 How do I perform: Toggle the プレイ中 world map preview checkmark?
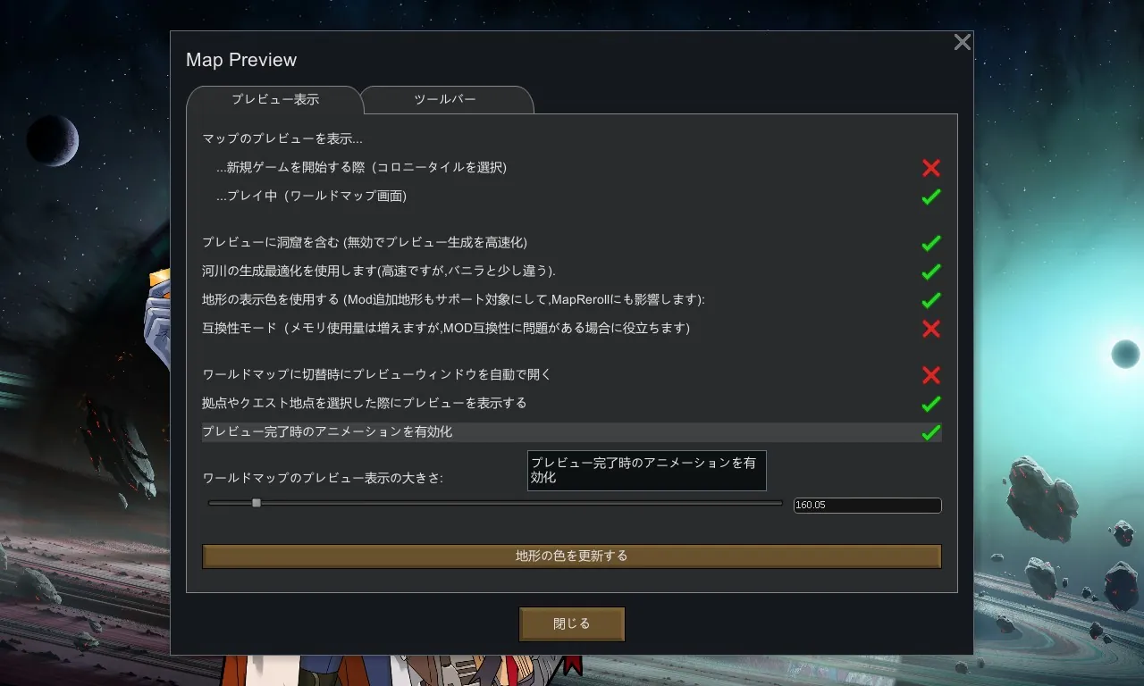click(930, 197)
